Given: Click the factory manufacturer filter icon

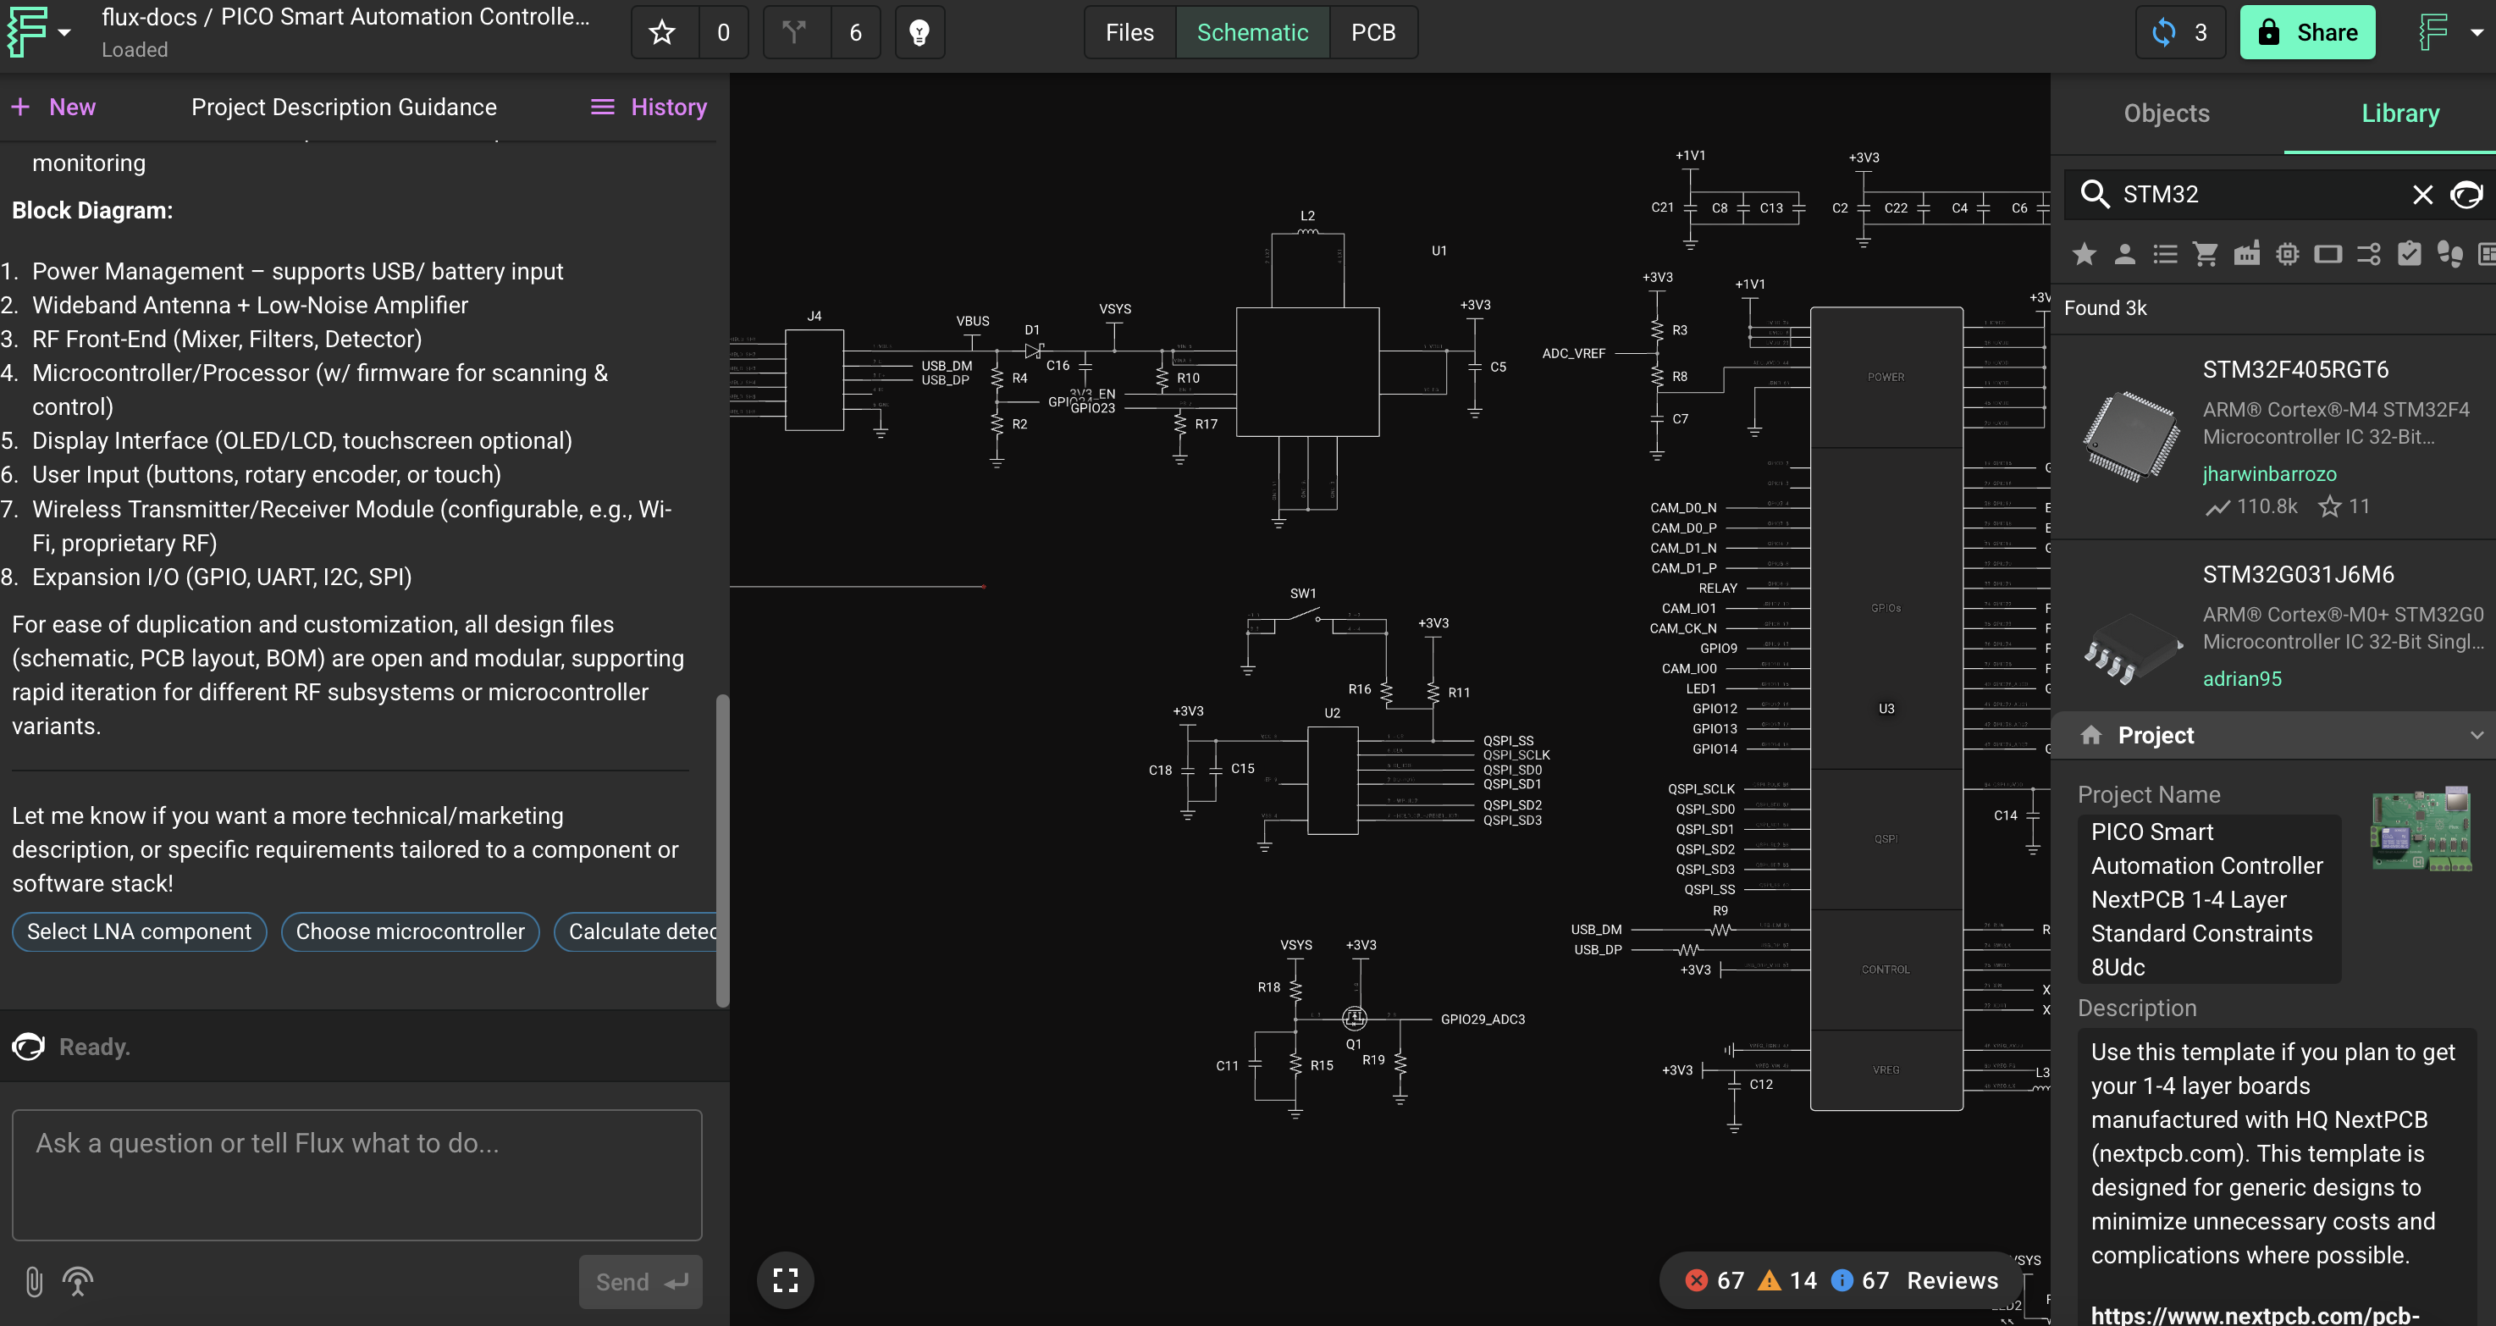Looking at the screenshot, I should (2246, 255).
